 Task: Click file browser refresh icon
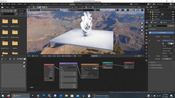(x=11, y=11)
